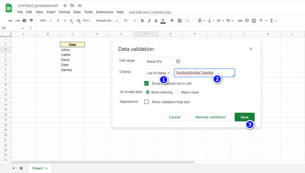The width and height of the screenshot is (305, 173).
Task: Click the Save button
Action: [244, 117]
